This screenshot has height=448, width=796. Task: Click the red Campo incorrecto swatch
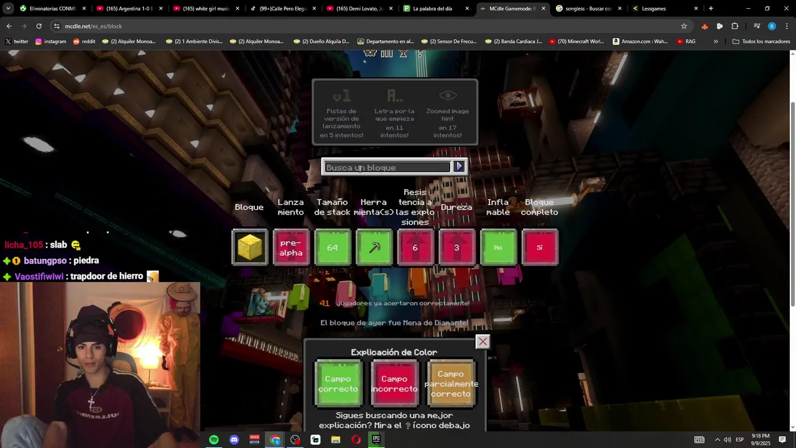pyautogui.click(x=394, y=384)
